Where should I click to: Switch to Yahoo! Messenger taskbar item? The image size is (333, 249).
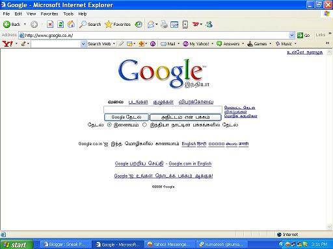coord(170,244)
